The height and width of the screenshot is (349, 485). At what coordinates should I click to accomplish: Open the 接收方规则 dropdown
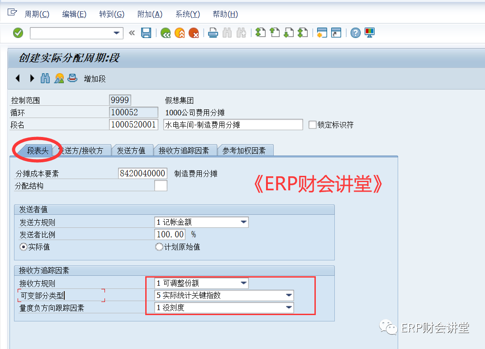pos(244,283)
